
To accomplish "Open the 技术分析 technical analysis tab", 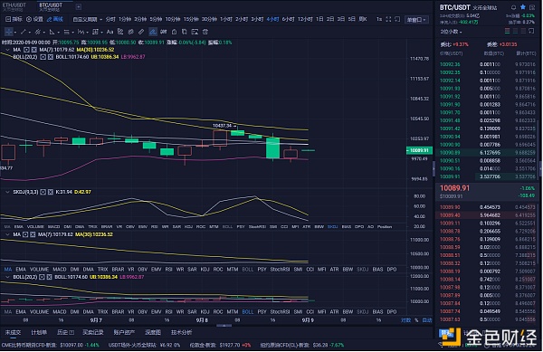I will click(182, 332).
